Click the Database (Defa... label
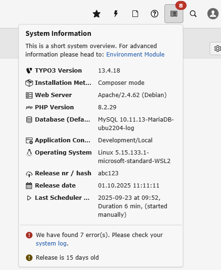The image size is (221, 270). click(63, 120)
